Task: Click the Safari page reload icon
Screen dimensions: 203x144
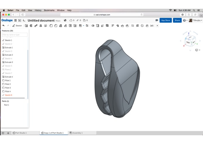Action: (x=141, y=15)
